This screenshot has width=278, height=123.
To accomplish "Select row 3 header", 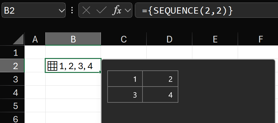I will point(12,79).
